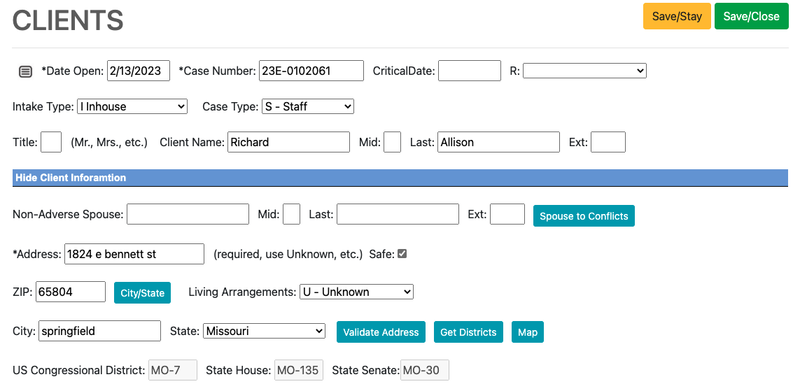Toggle the Safe address checkbox
793x391 pixels.
pos(402,254)
